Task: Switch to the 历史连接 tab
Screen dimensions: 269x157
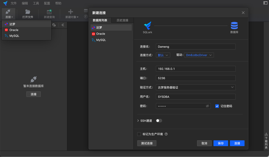Action: (x=122, y=20)
